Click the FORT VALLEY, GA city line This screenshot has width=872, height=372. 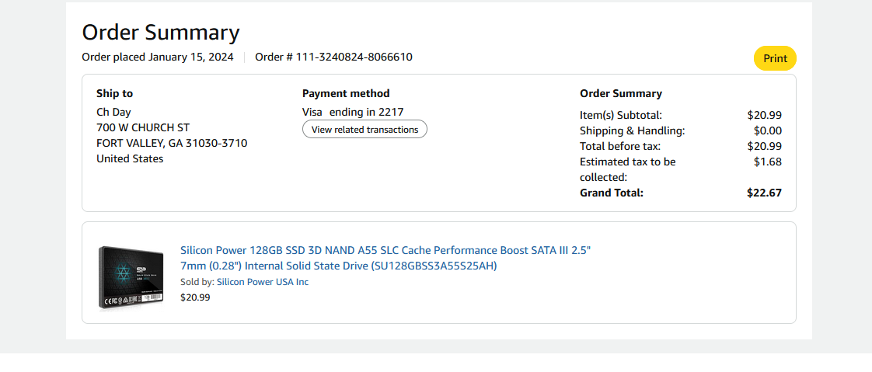coord(172,143)
